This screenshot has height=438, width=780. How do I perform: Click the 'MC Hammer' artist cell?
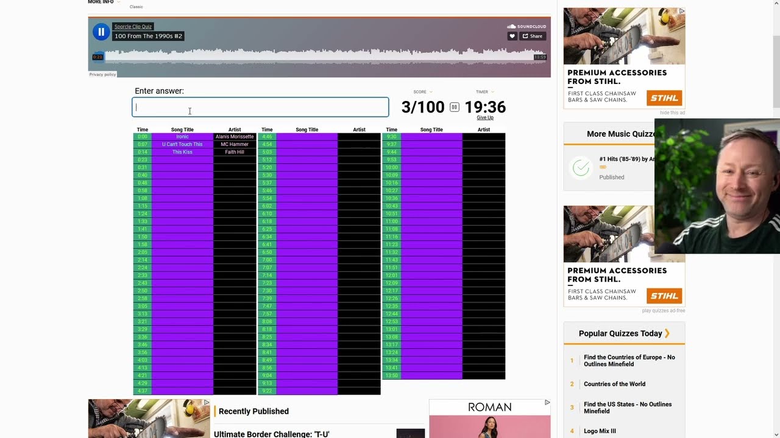pos(235,145)
